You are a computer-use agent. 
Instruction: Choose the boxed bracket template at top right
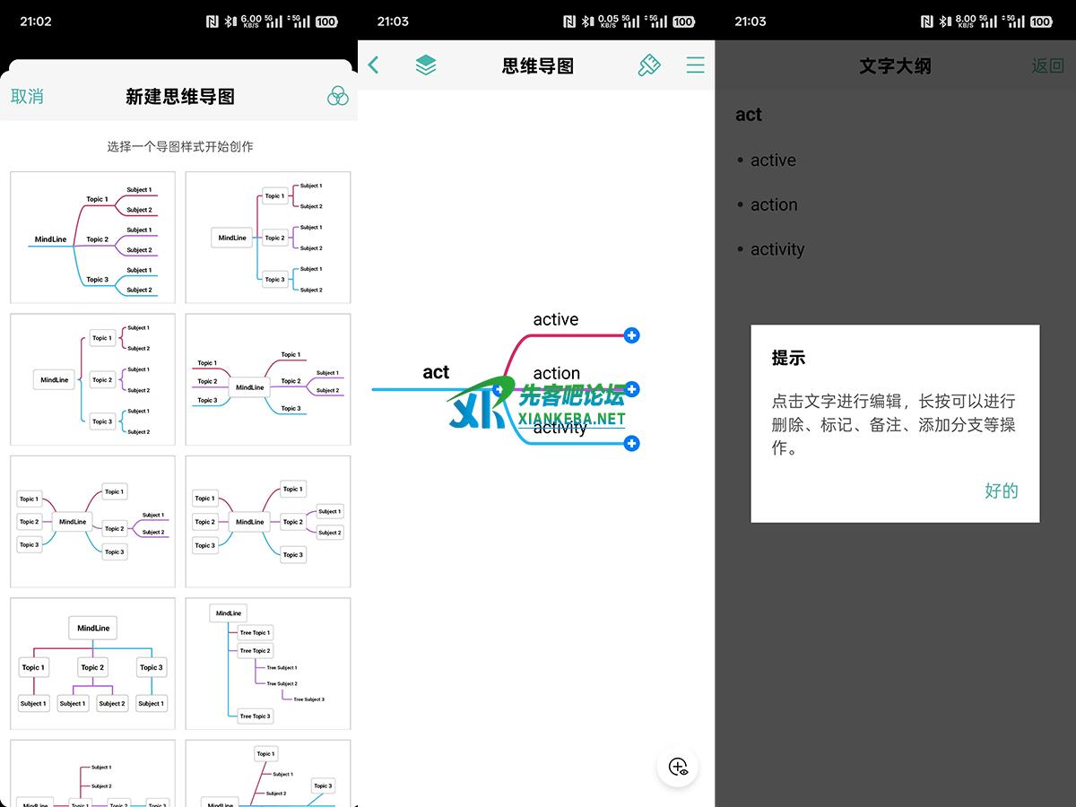[x=268, y=238]
